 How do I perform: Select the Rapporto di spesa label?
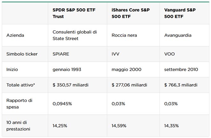coord(19,103)
